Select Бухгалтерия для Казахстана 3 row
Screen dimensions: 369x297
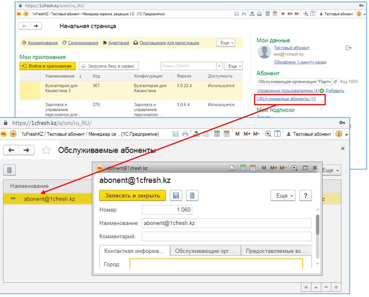131,90
